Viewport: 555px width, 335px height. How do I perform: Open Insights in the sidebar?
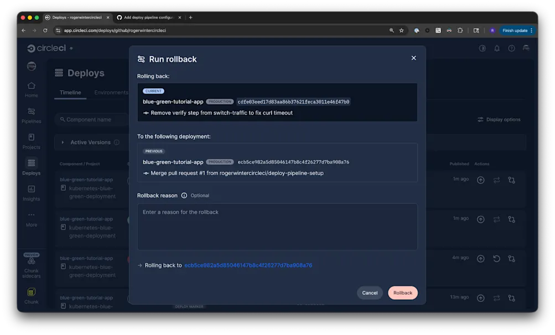pyautogui.click(x=31, y=193)
